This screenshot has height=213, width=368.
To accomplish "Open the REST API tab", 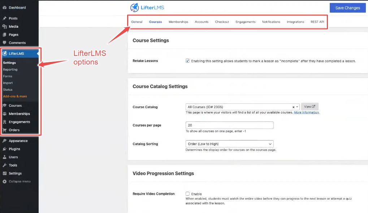I will 317,22.
